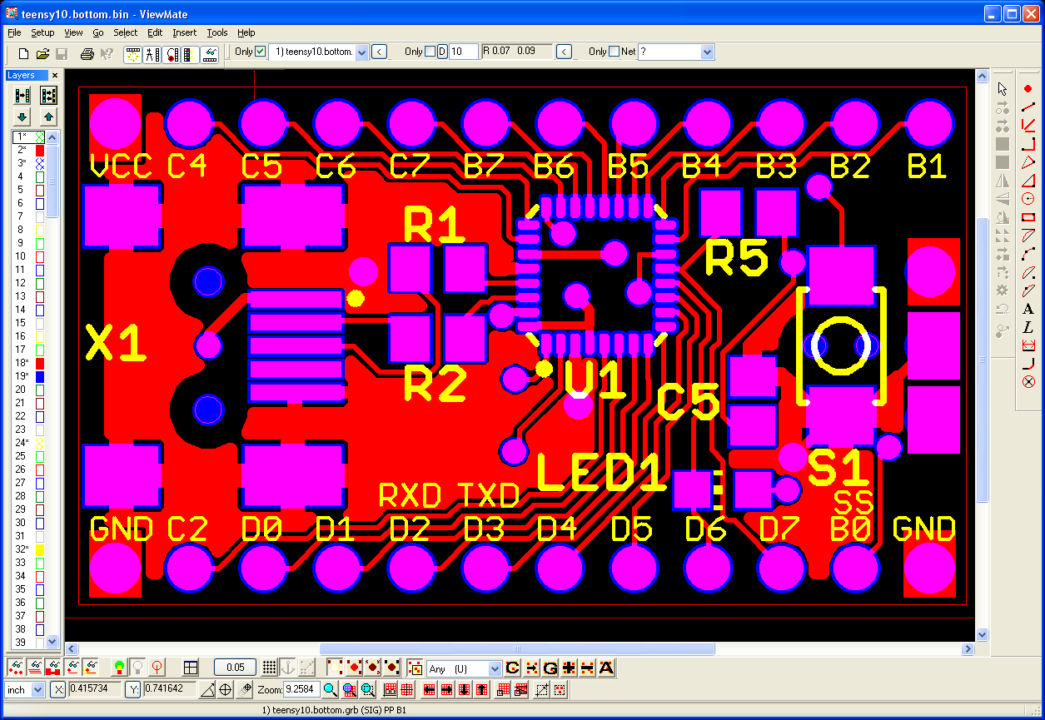
Task: Click the New file icon
Action: coord(24,54)
